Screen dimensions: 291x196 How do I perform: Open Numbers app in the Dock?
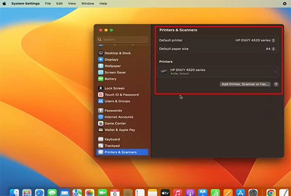(215, 193)
